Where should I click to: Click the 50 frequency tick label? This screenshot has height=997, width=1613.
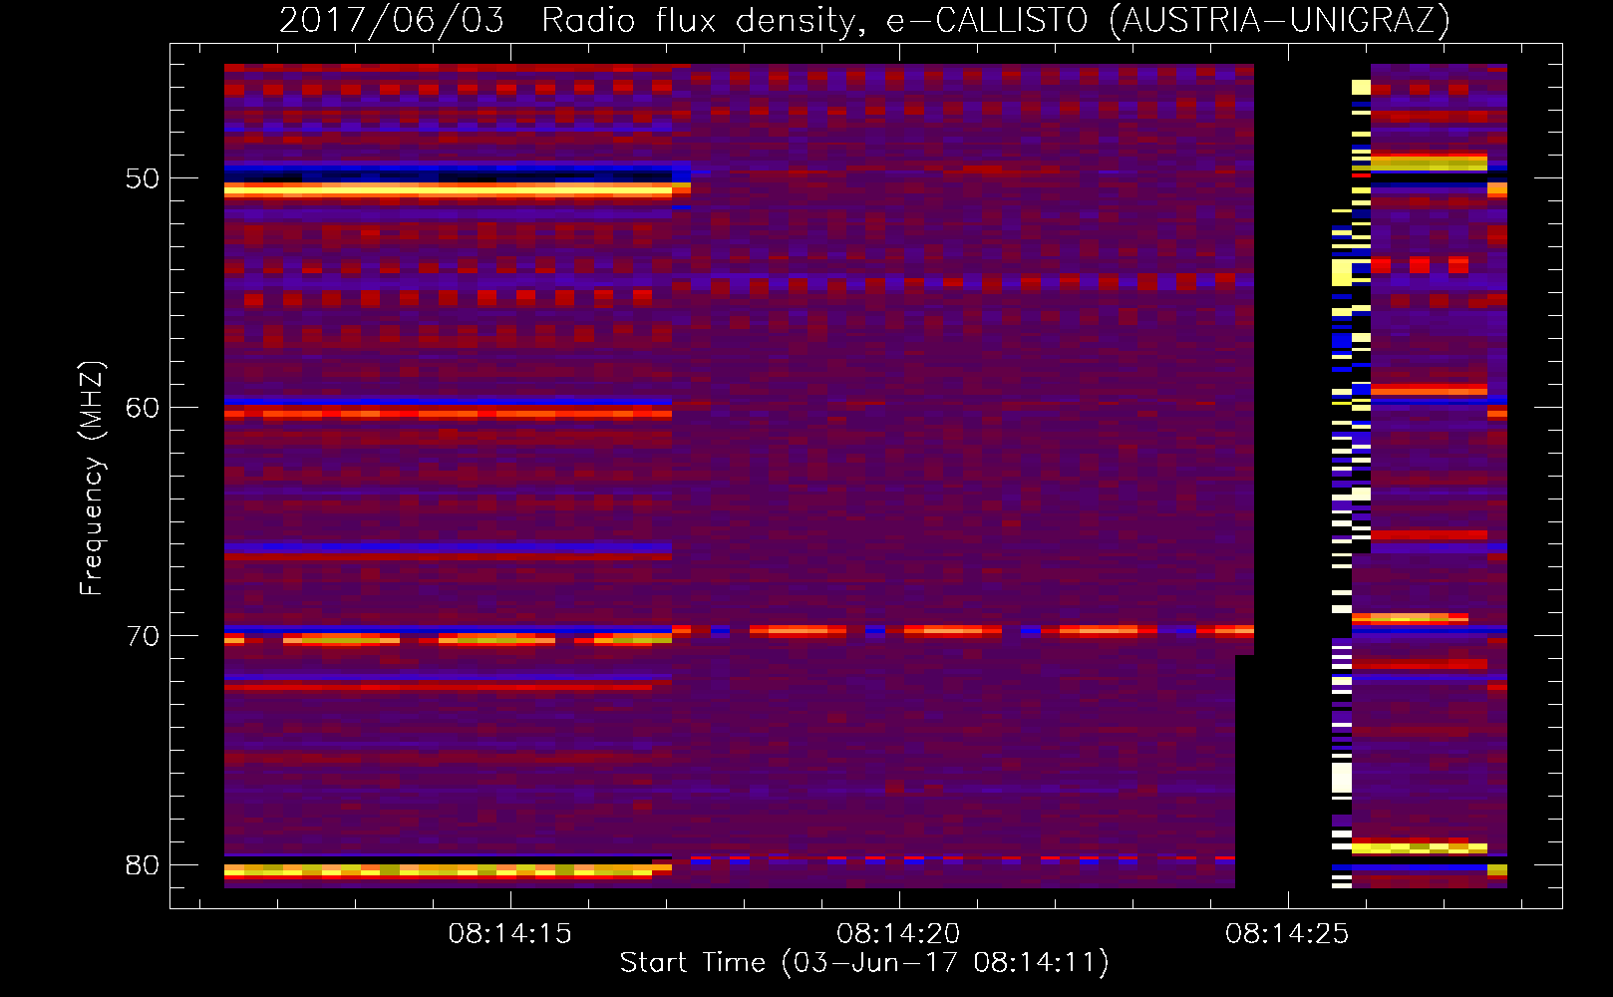[143, 179]
